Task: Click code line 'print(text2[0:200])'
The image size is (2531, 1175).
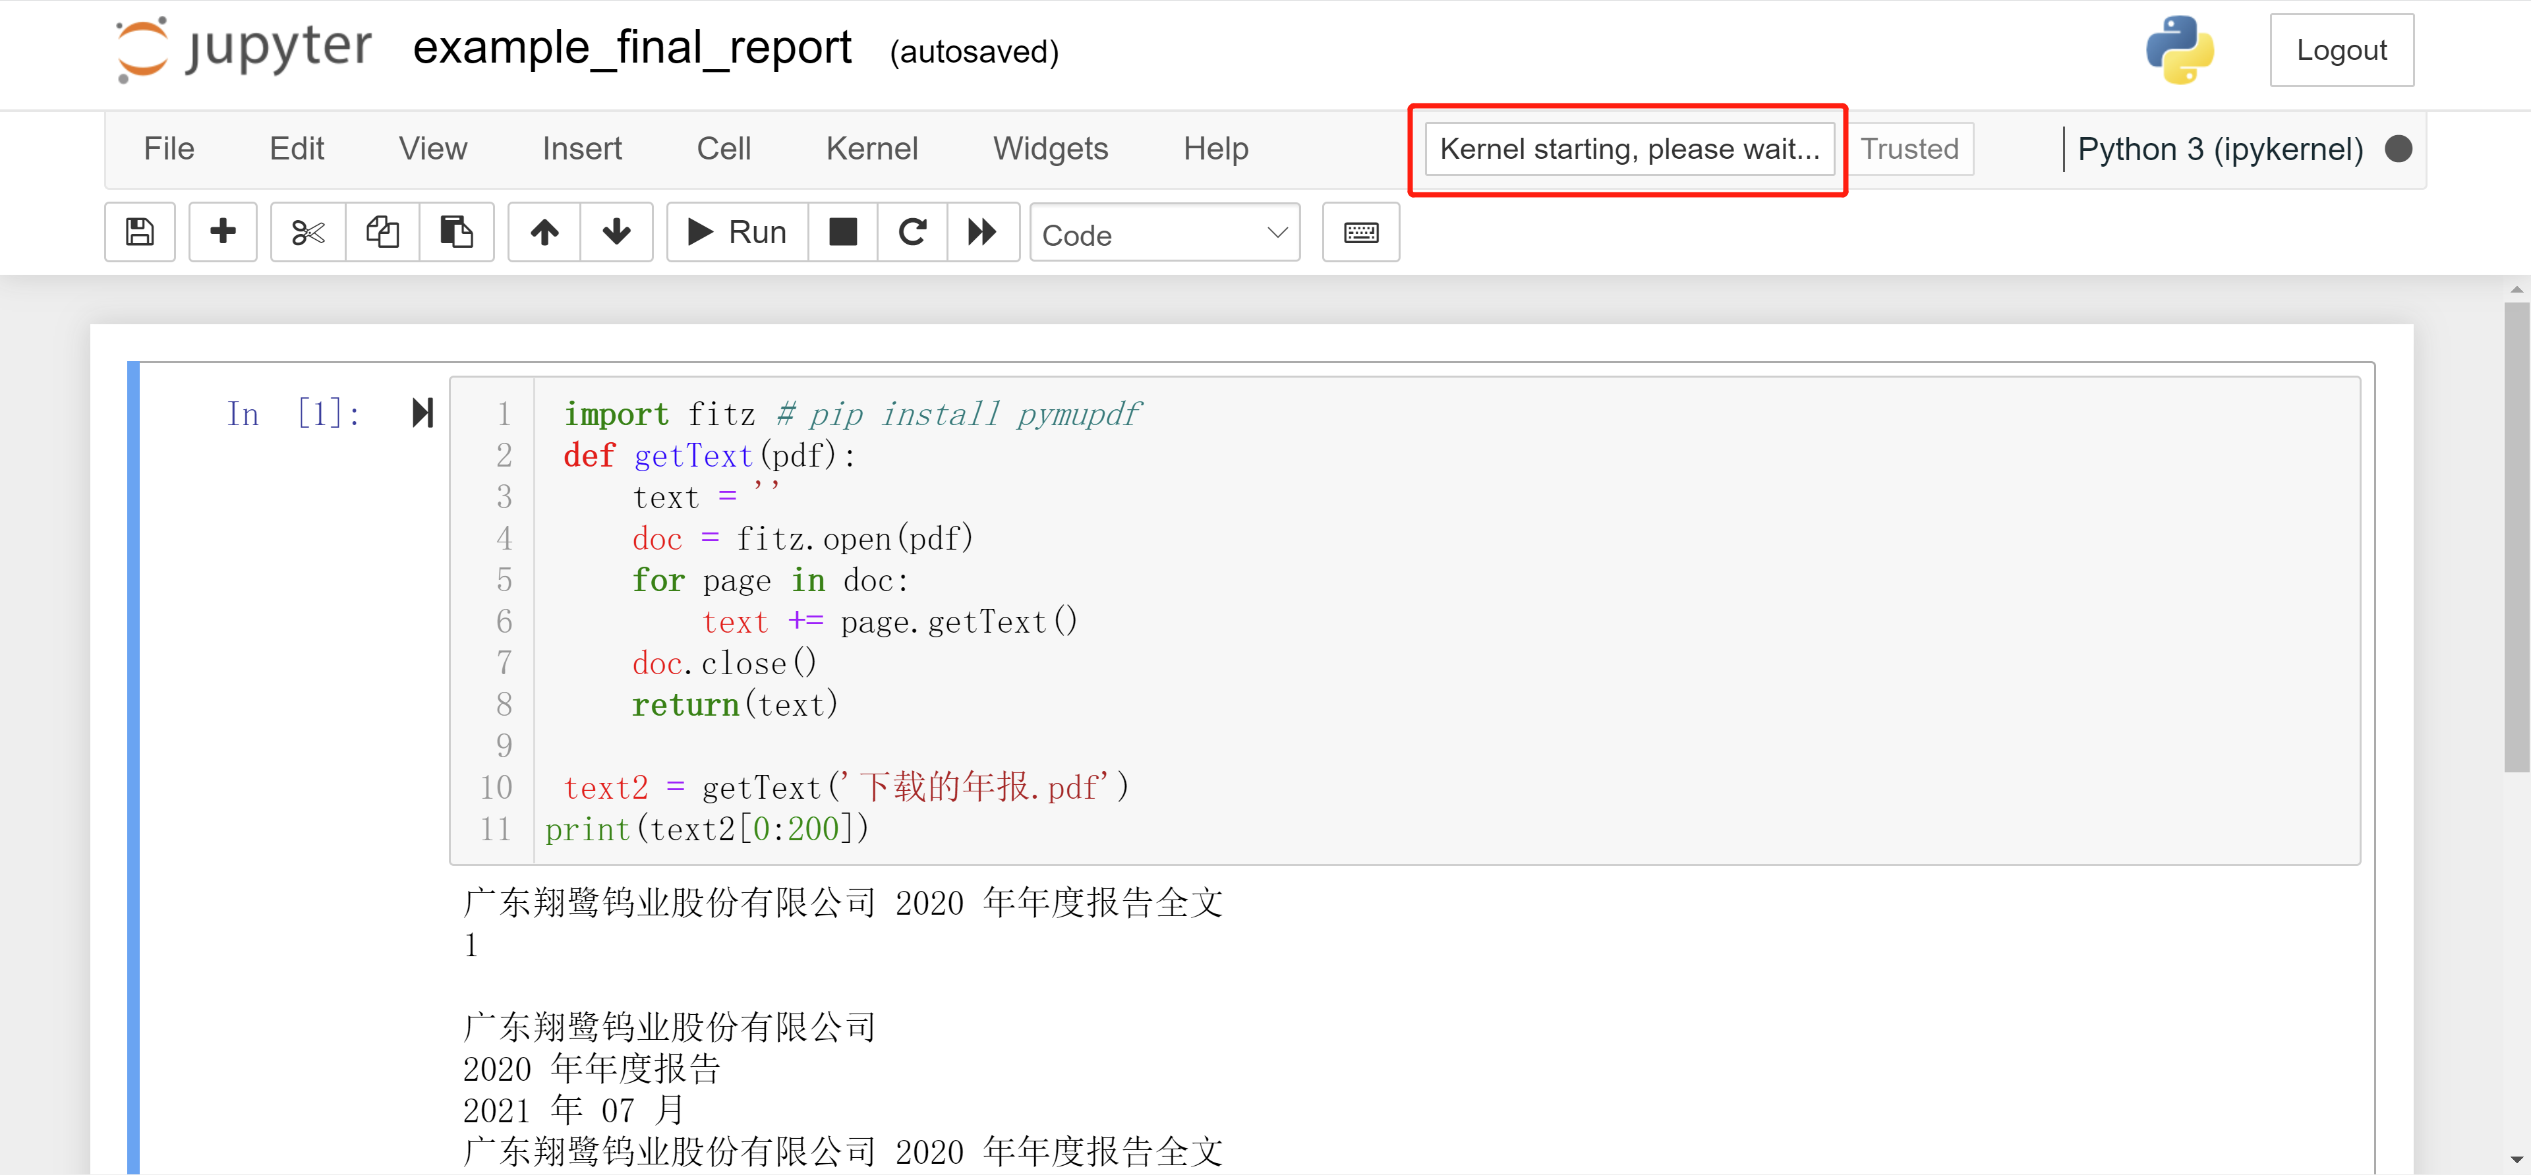Action: (x=707, y=829)
